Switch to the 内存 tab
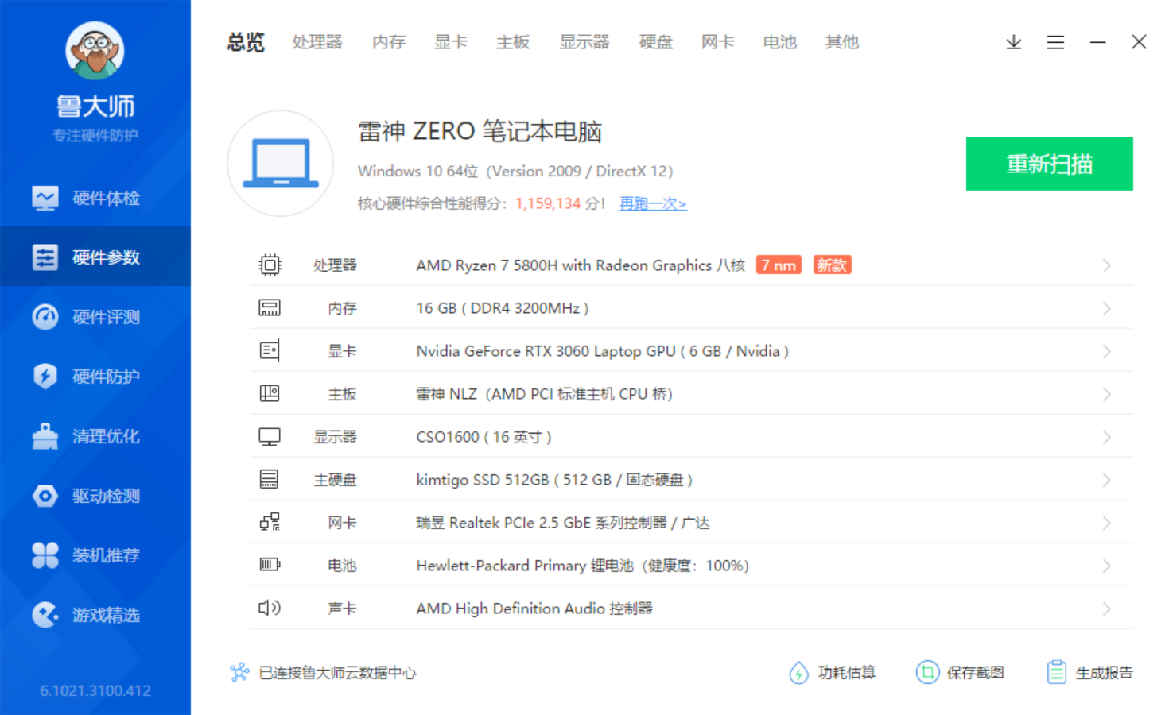 tap(389, 42)
